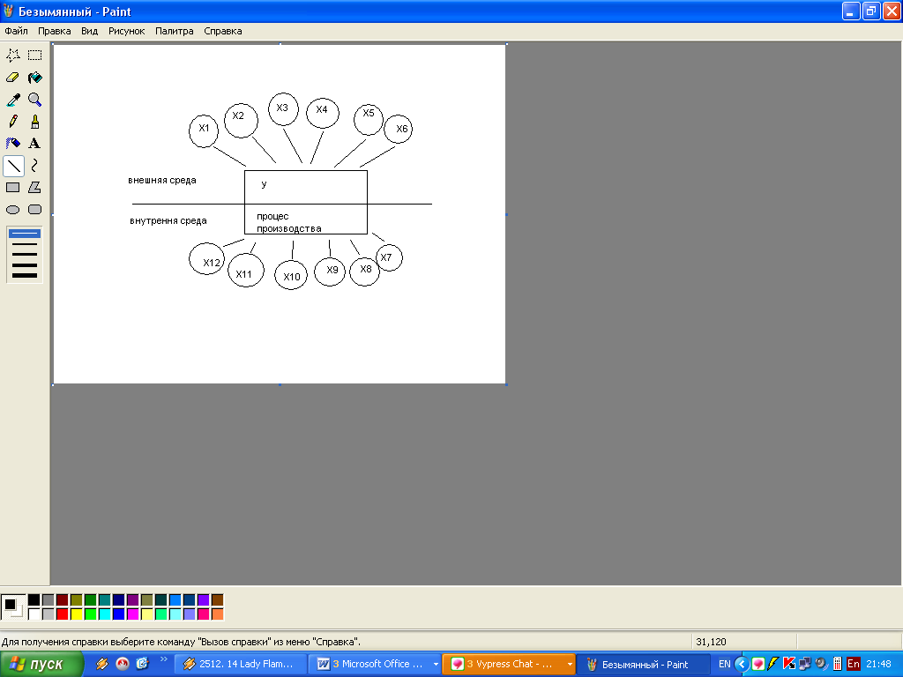Click the EN language bar indicator
903x677 pixels.
click(x=725, y=665)
